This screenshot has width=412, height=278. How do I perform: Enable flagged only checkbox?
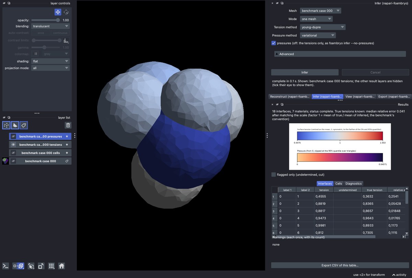pos(274,175)
